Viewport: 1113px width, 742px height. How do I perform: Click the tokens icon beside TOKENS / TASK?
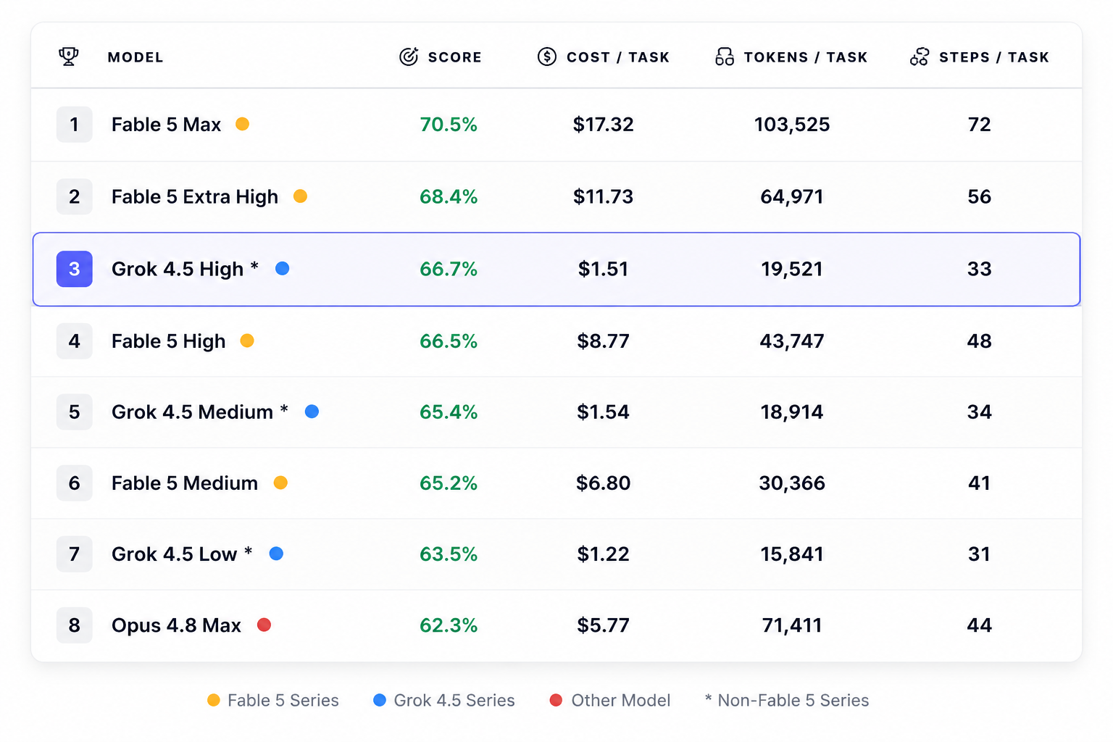[725, 57]
